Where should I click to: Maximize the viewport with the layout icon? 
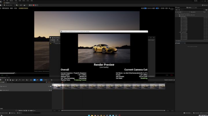coord(172,9)
